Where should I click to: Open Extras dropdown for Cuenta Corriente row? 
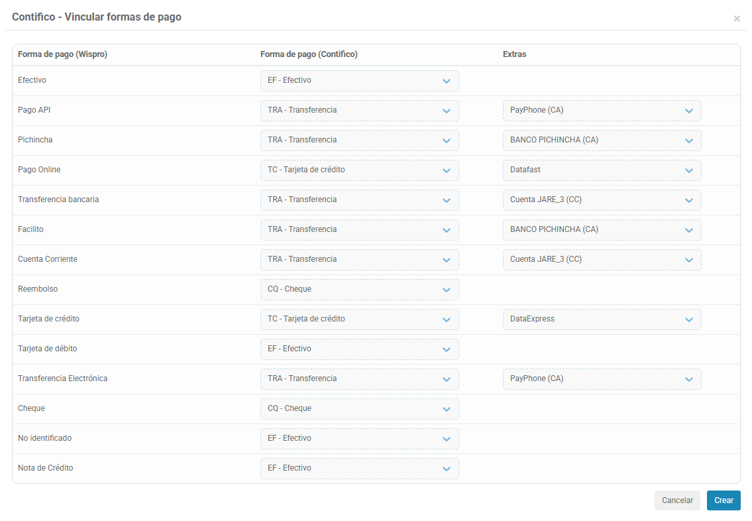[602, 260]
